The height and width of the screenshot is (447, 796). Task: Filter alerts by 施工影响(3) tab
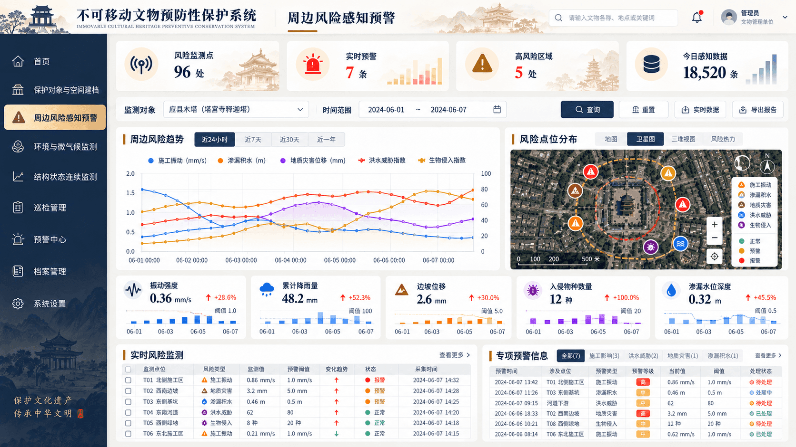pos(604,356)
